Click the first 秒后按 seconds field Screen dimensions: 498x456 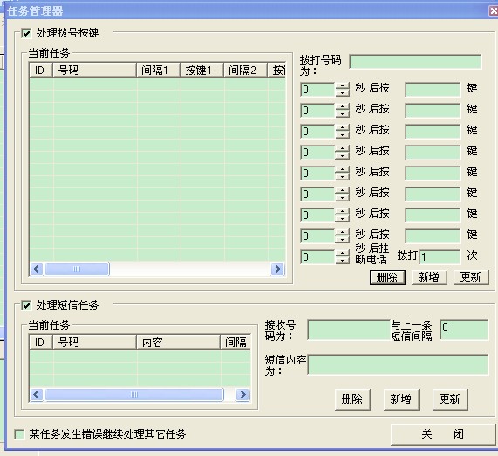point(317,90)
